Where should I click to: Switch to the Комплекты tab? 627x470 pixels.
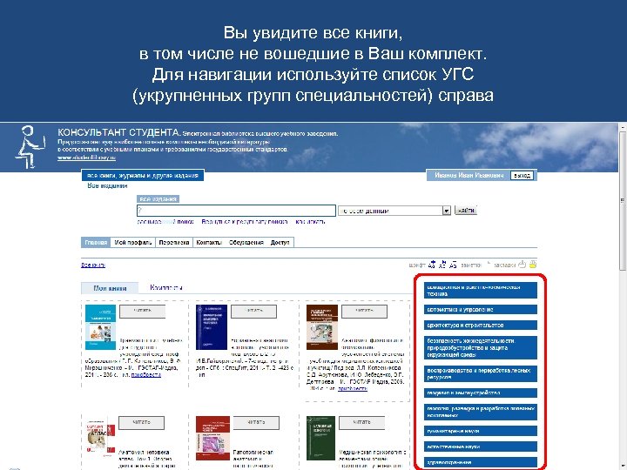pyautogui.click(x=166, y=287)
